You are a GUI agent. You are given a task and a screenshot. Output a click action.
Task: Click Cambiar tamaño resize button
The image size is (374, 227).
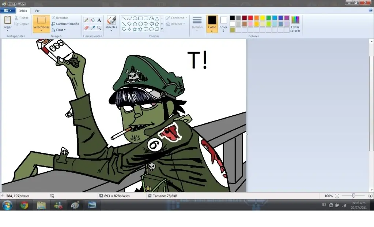click(x=65, y=24)
